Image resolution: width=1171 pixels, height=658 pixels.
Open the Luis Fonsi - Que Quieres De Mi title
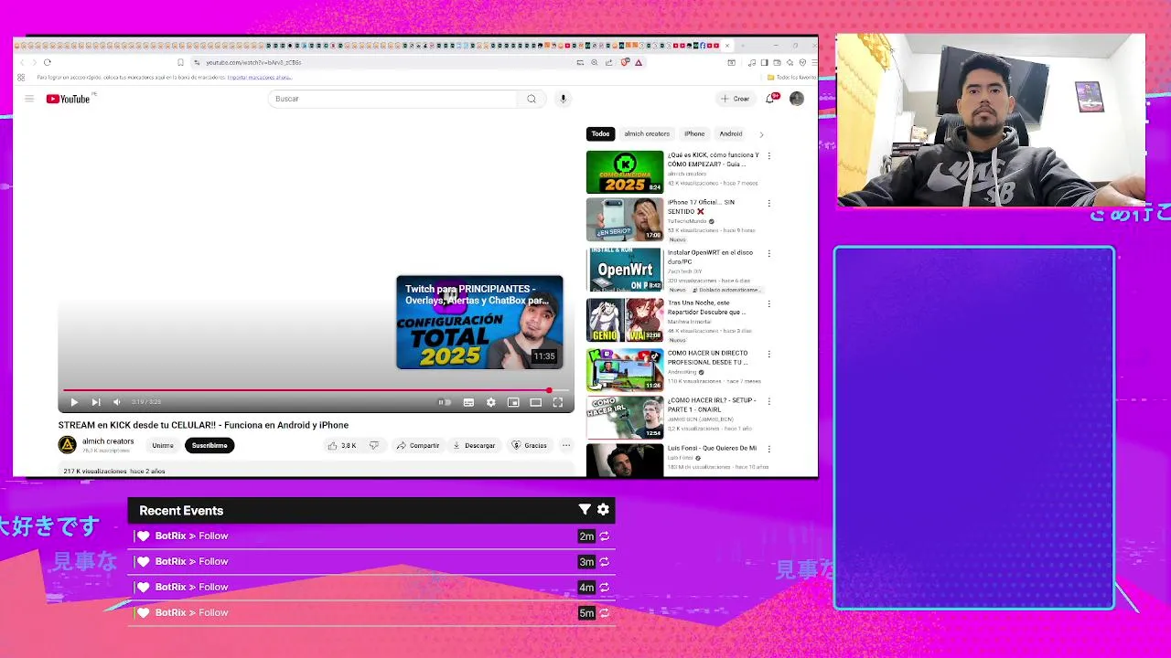click(x=712, y=449)
